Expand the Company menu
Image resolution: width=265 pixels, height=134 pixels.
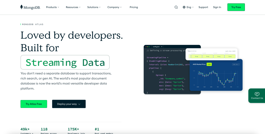click(x=114, y=7)
